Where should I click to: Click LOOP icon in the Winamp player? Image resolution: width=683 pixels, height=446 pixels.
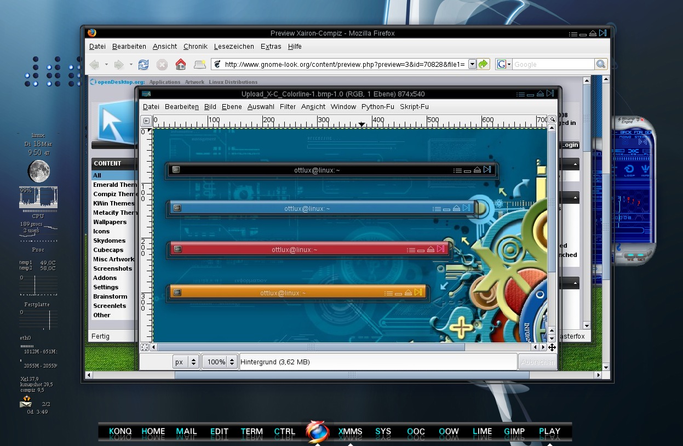tap(629, 170)
